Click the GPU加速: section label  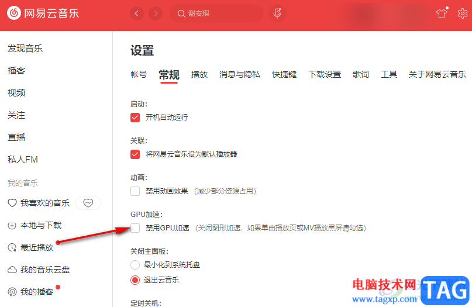pyautogui.click(x=147, y=215)
